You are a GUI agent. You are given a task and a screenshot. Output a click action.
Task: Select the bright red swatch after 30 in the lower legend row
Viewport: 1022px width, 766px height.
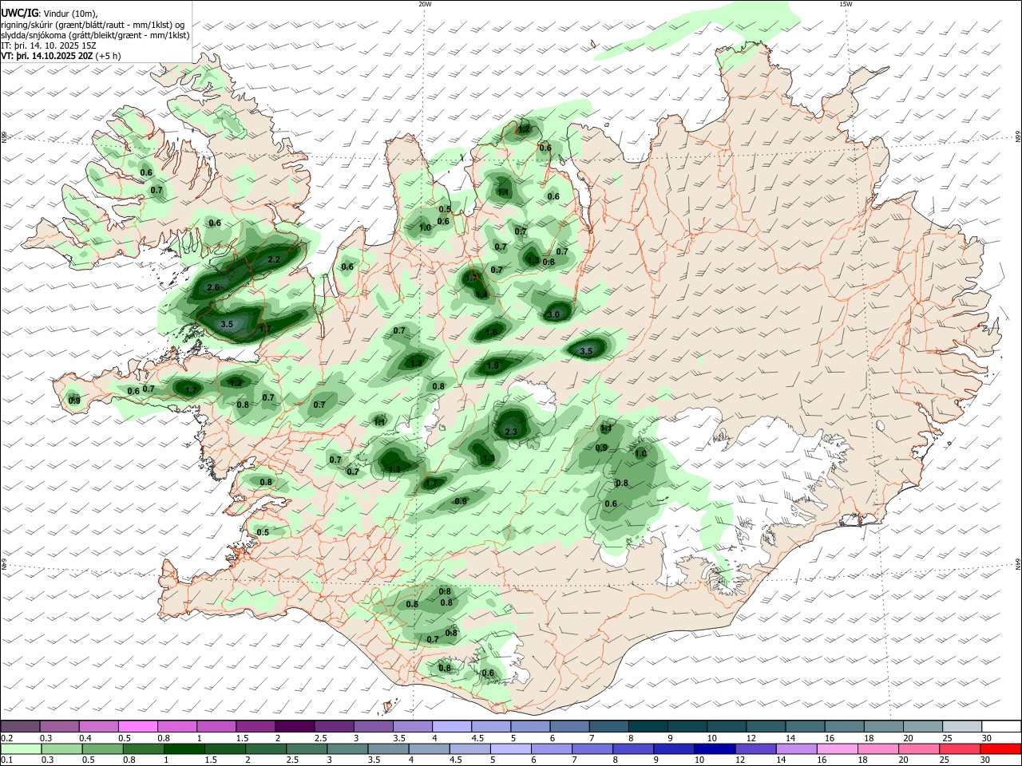click(1001, 748)
